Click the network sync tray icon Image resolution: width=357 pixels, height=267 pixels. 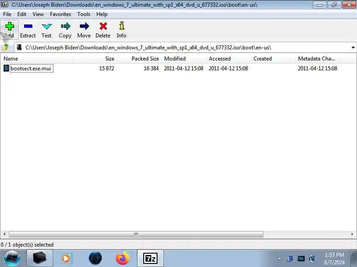coord(312,259)
